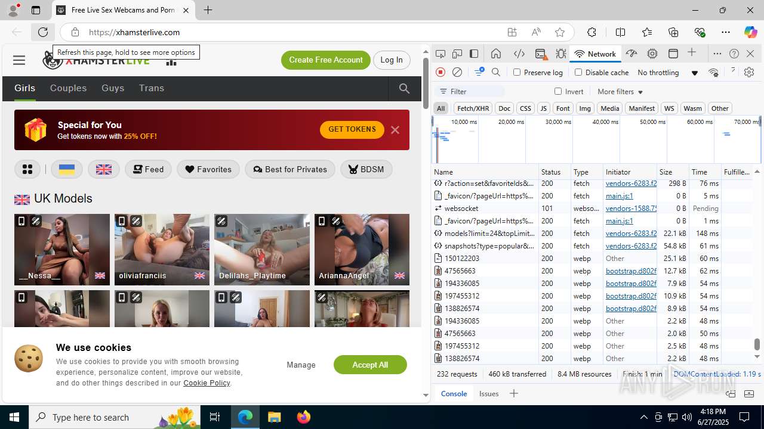The width and height of the screenshot is (764, 429).
Task: Filter requests by JS type
Action: 543,108
